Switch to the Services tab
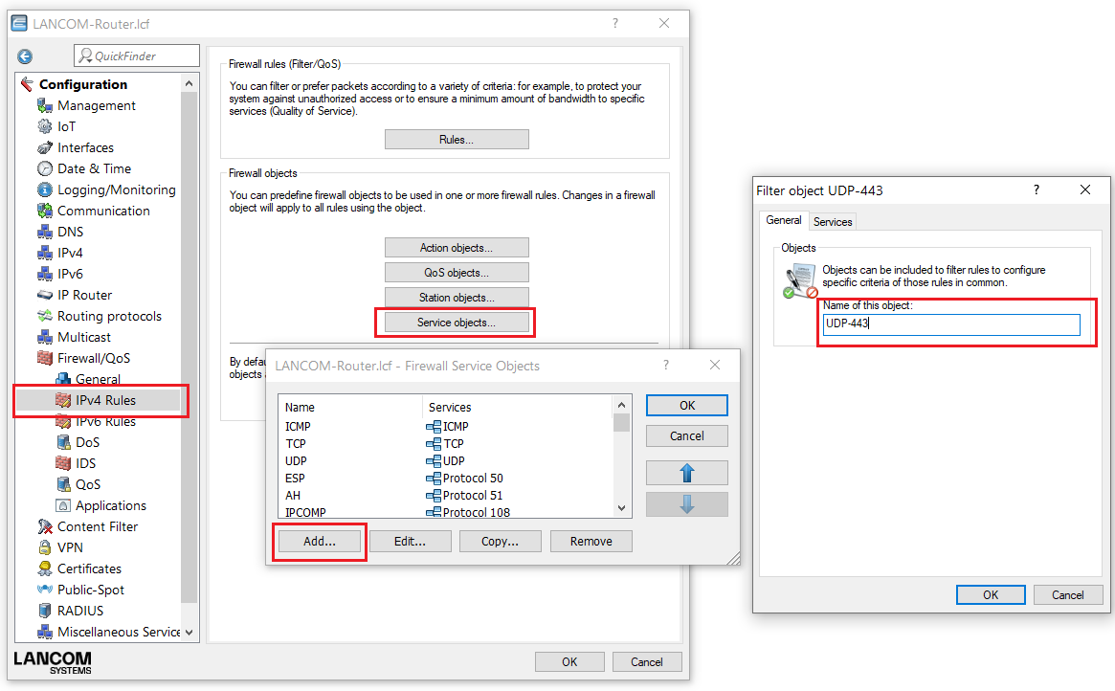Viewport: 1115px width, 691px height. point(832,221)
